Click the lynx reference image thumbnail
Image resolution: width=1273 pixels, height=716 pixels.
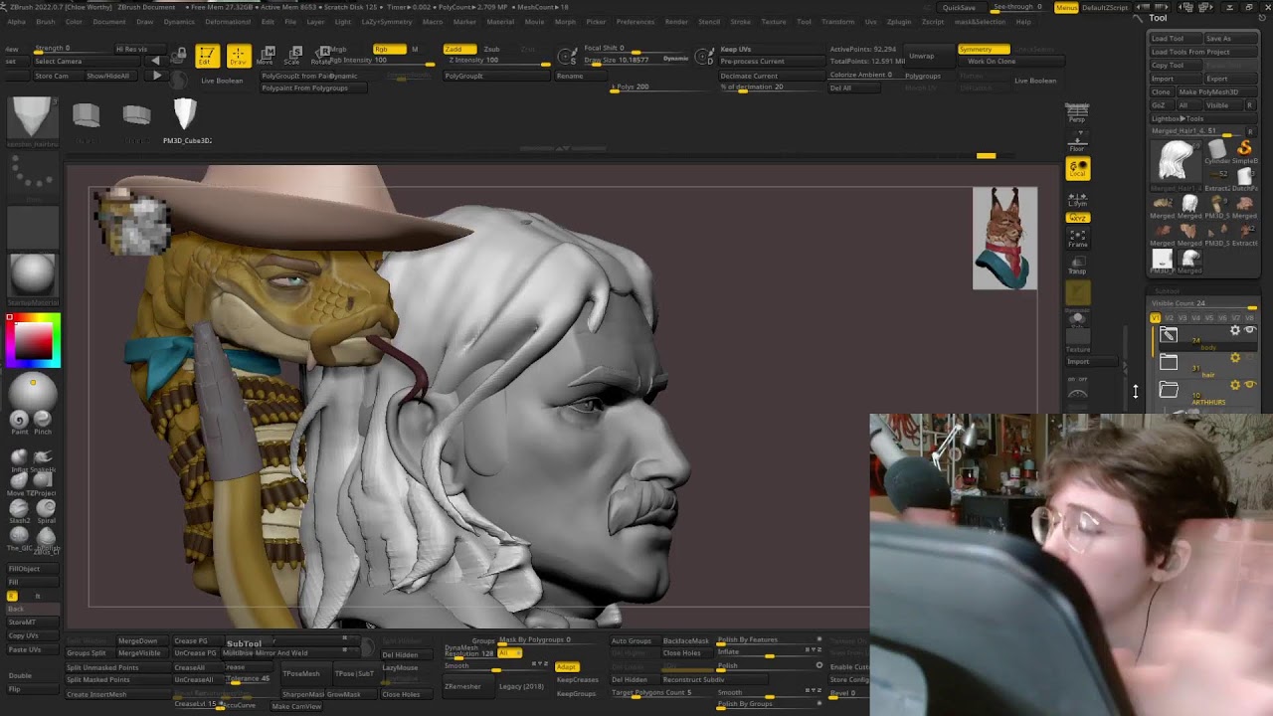[1004, 239]
